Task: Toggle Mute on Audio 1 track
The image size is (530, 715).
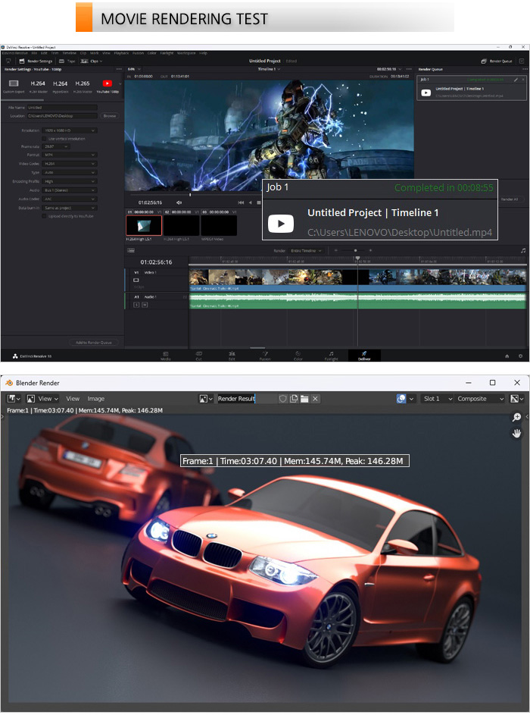Action: pos(145,305)
